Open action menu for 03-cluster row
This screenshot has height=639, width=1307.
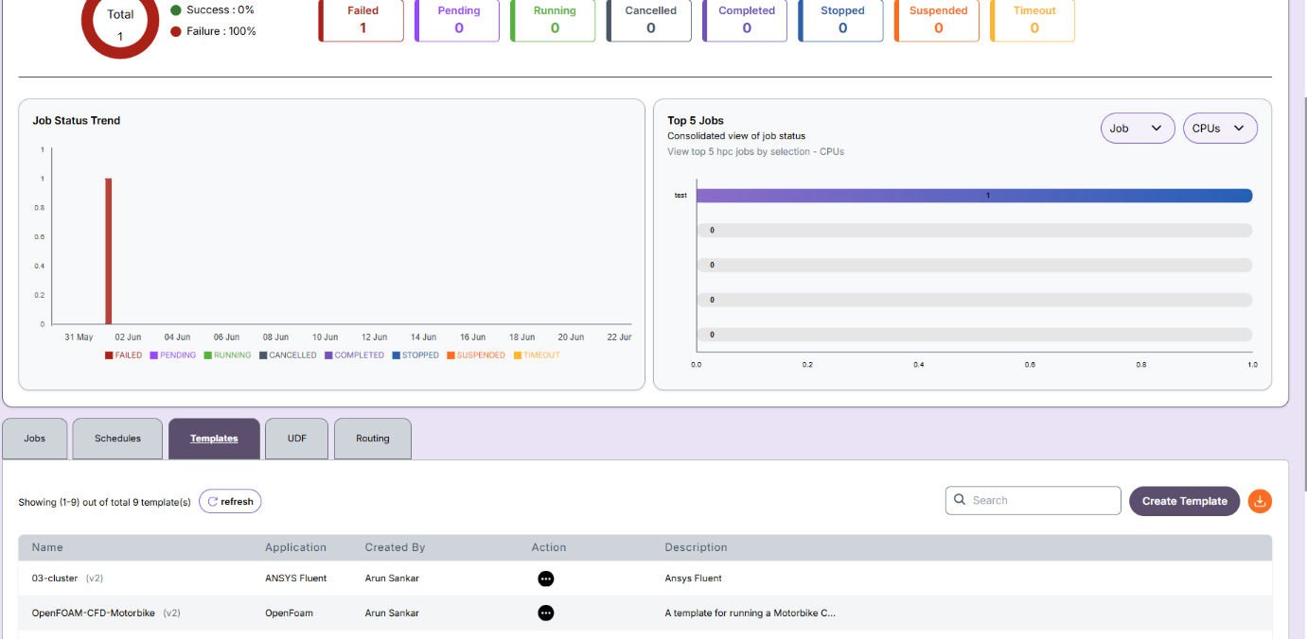(x=546, y=579)
